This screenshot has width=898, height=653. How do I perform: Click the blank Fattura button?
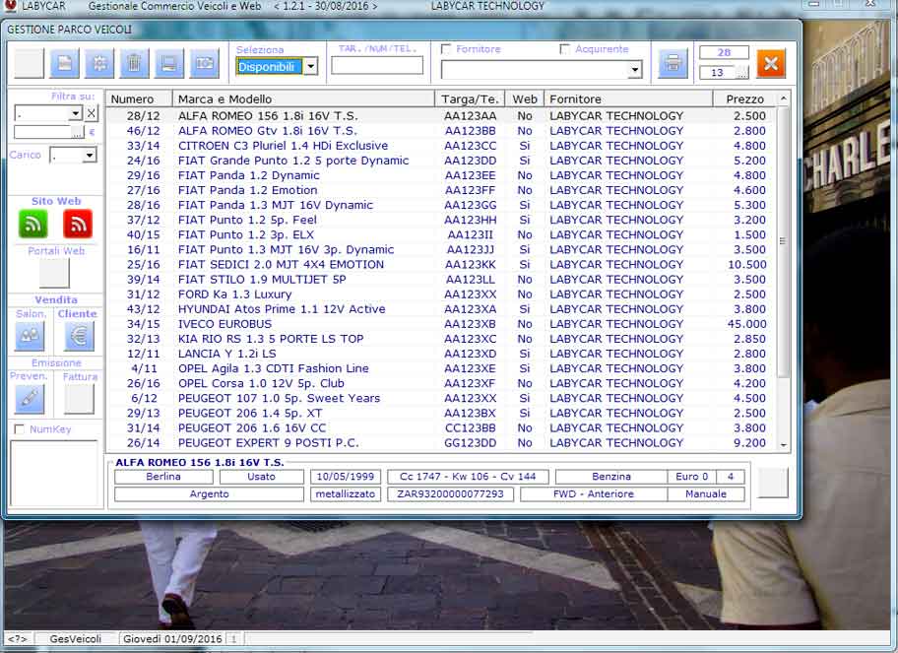tap(79, 399)
